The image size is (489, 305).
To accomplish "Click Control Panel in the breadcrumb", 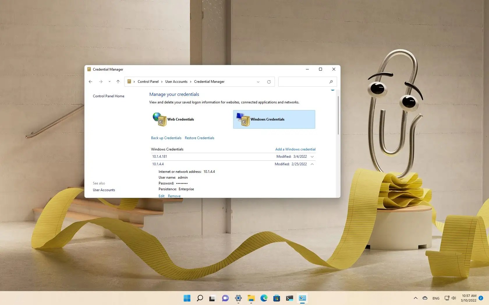I will pyautogui.click(x=148, y=82).
